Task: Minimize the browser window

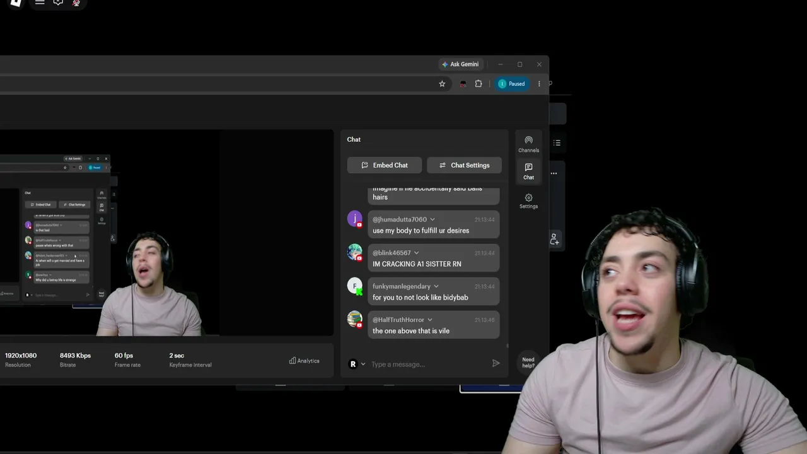Action: pyautogui.click(x=501, y=64)
